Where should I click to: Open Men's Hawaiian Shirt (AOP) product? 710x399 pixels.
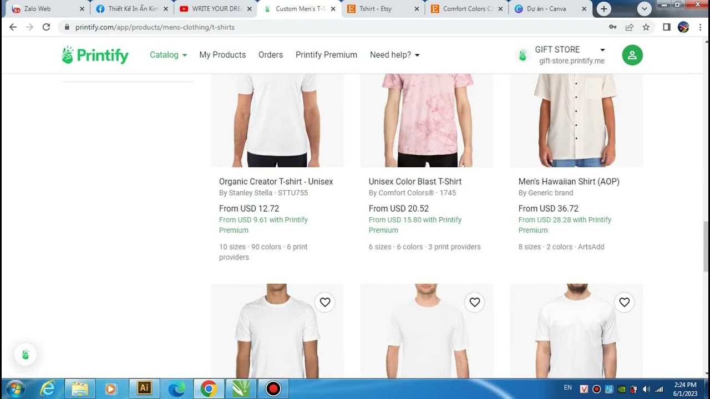569,181
